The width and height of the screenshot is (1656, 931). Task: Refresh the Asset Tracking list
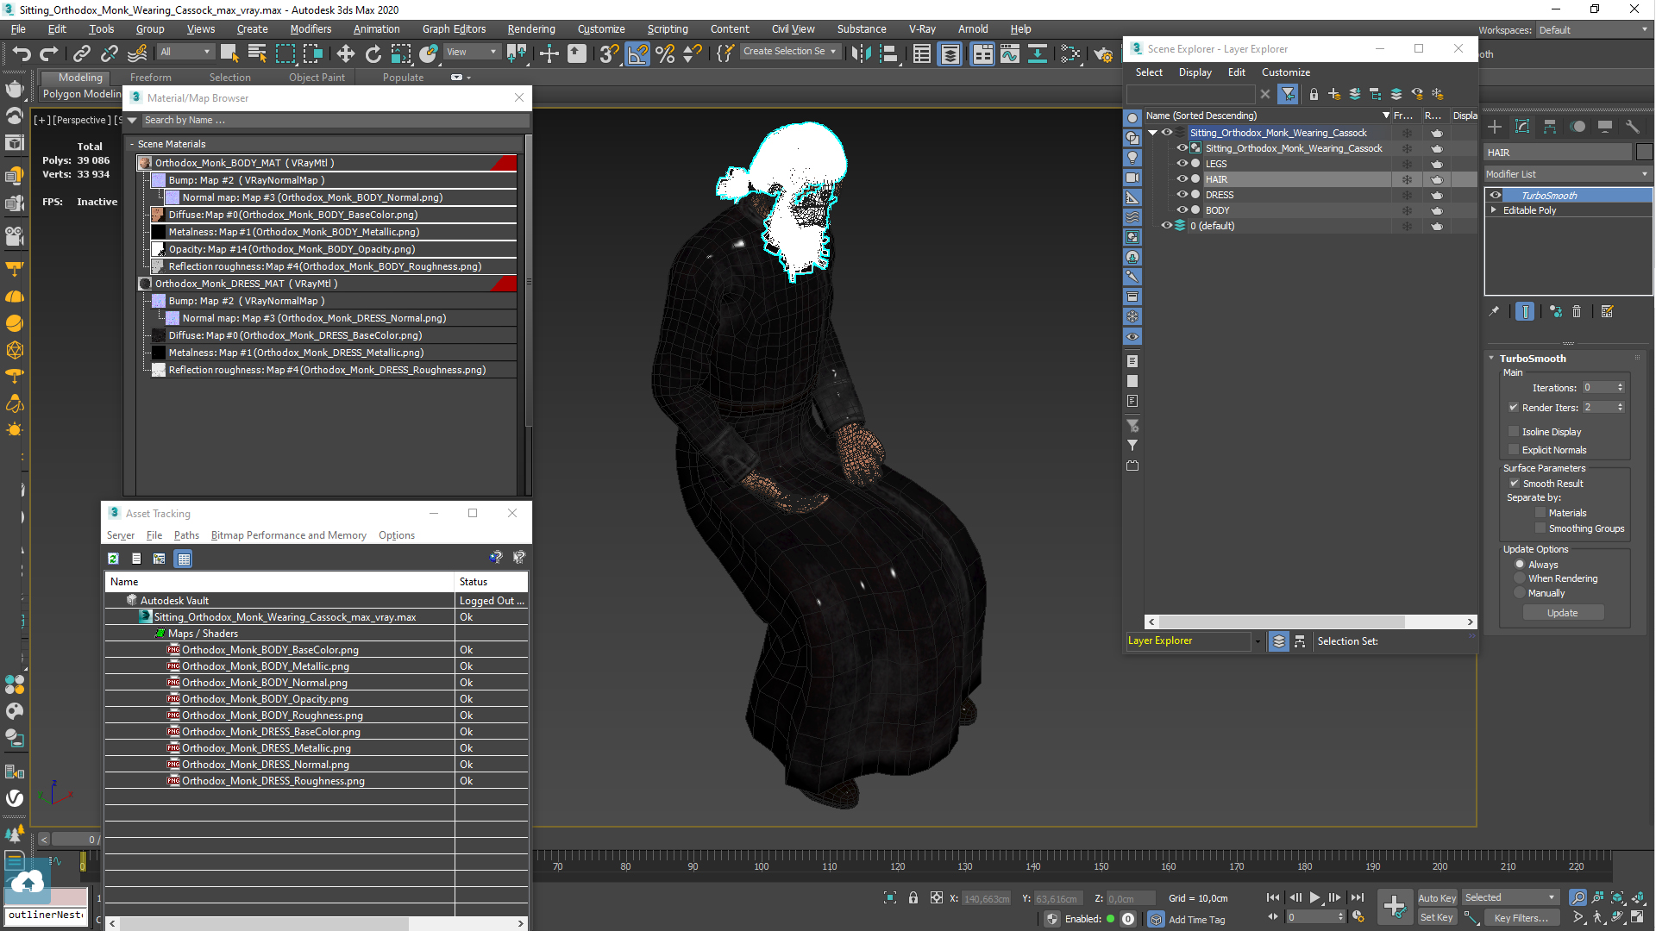[x=113, y=559]
